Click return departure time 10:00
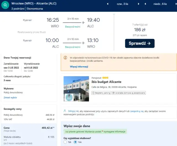Viewport: 177px width, 146px height. [52, 40]
